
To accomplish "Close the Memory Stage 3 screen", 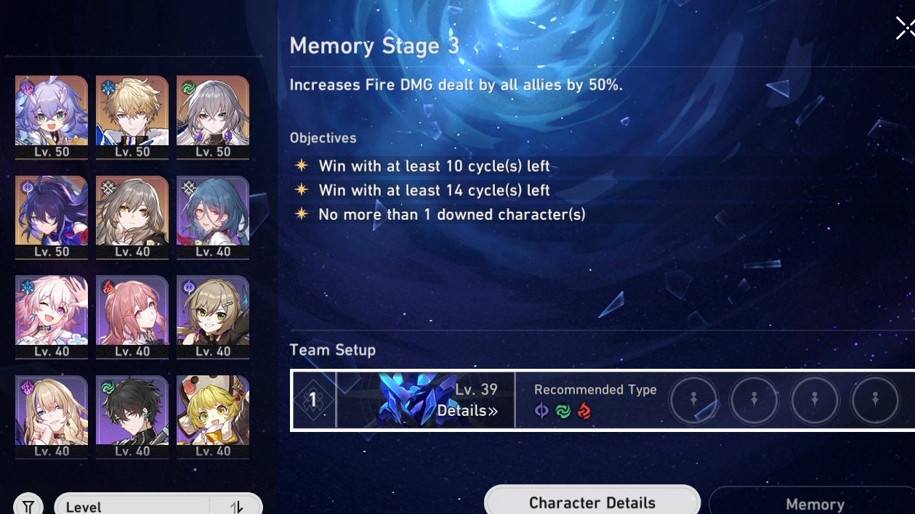I will point(905,28).
